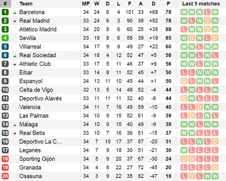Click Osasuna's red position 20 badge
Screen dimensions: 226x181
click(5, 176)
